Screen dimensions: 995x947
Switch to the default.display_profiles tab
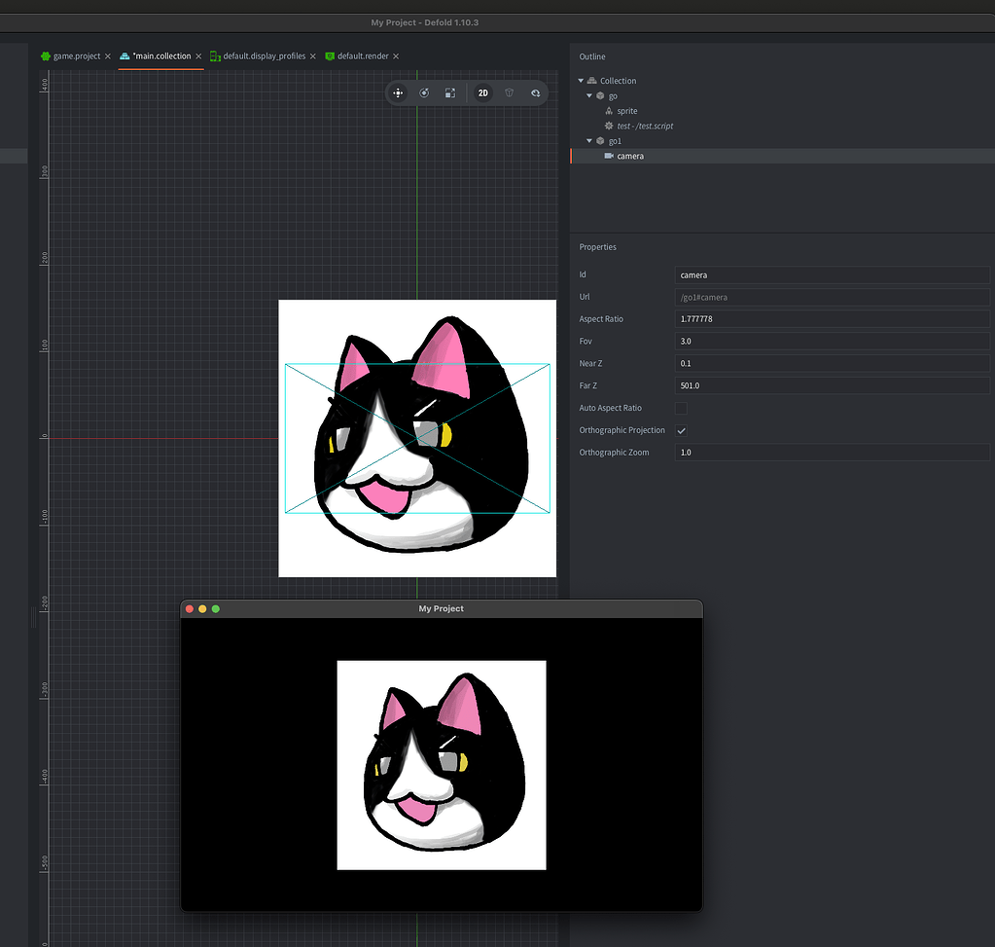click(263, 55)
